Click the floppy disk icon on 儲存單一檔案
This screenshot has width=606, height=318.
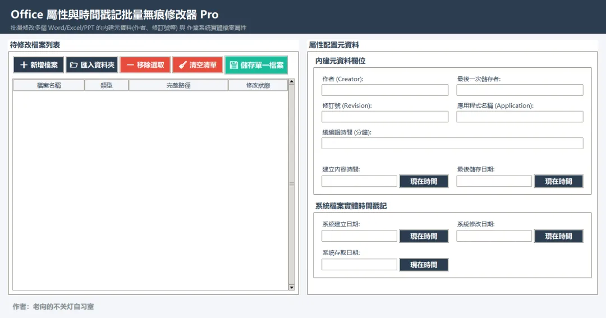point(234,65)
